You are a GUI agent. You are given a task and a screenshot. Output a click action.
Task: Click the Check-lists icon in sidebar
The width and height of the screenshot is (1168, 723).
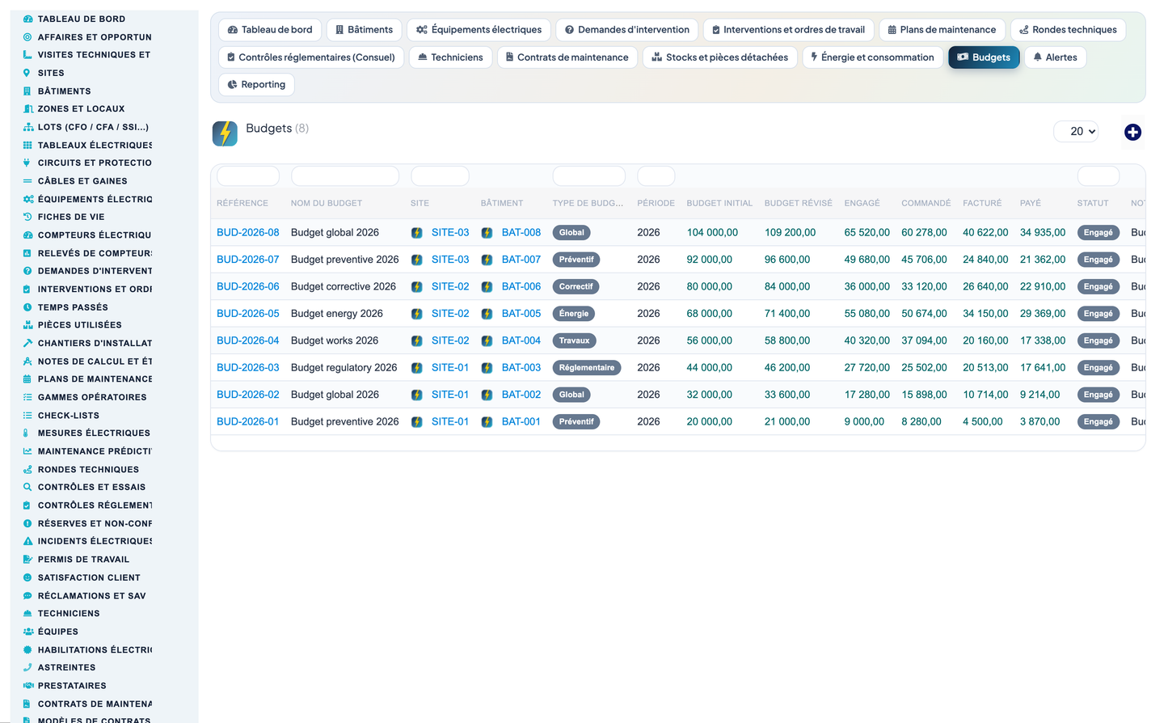pyautogui.click(x=27, y=415)
